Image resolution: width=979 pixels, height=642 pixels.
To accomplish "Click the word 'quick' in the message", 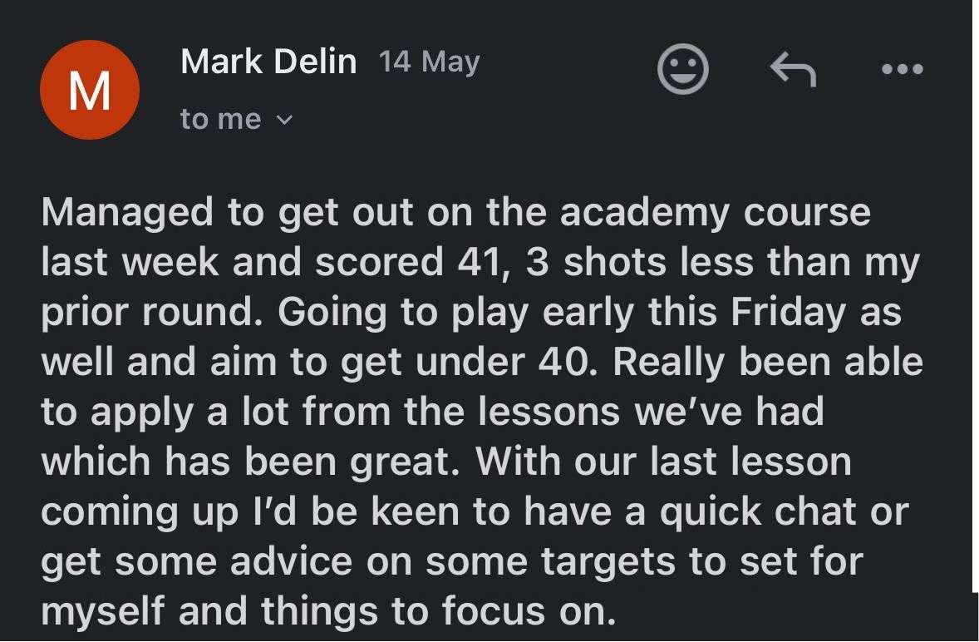I will click(x=711, y=512).
